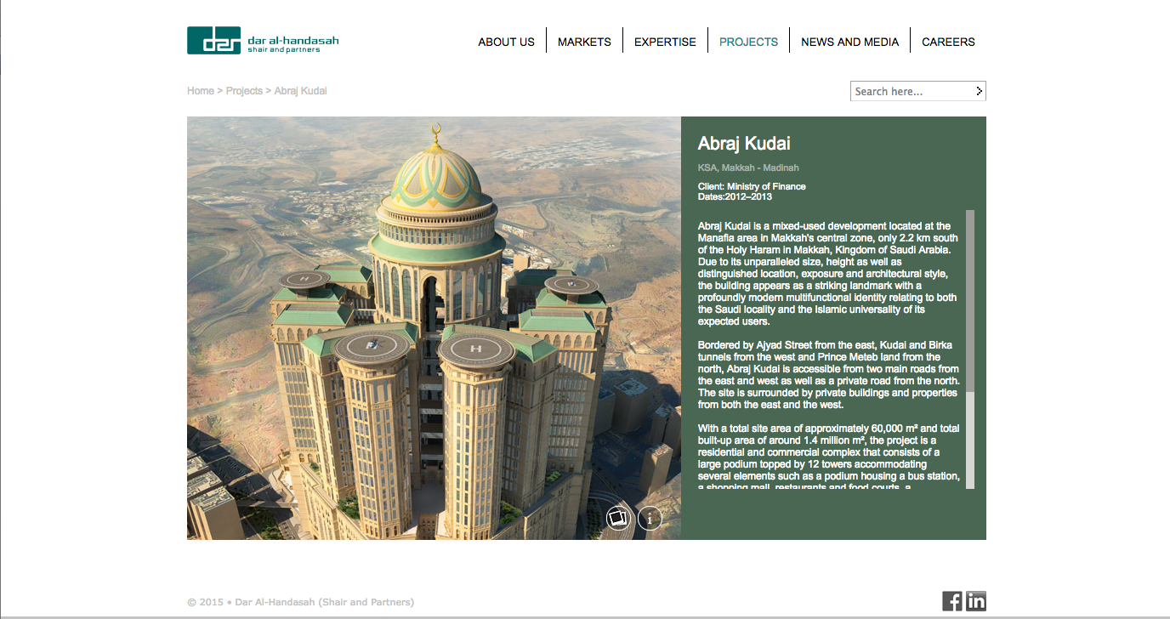Click the info icon on project image
Viewport: 1170px width, 619px height.
click(650, 517)
